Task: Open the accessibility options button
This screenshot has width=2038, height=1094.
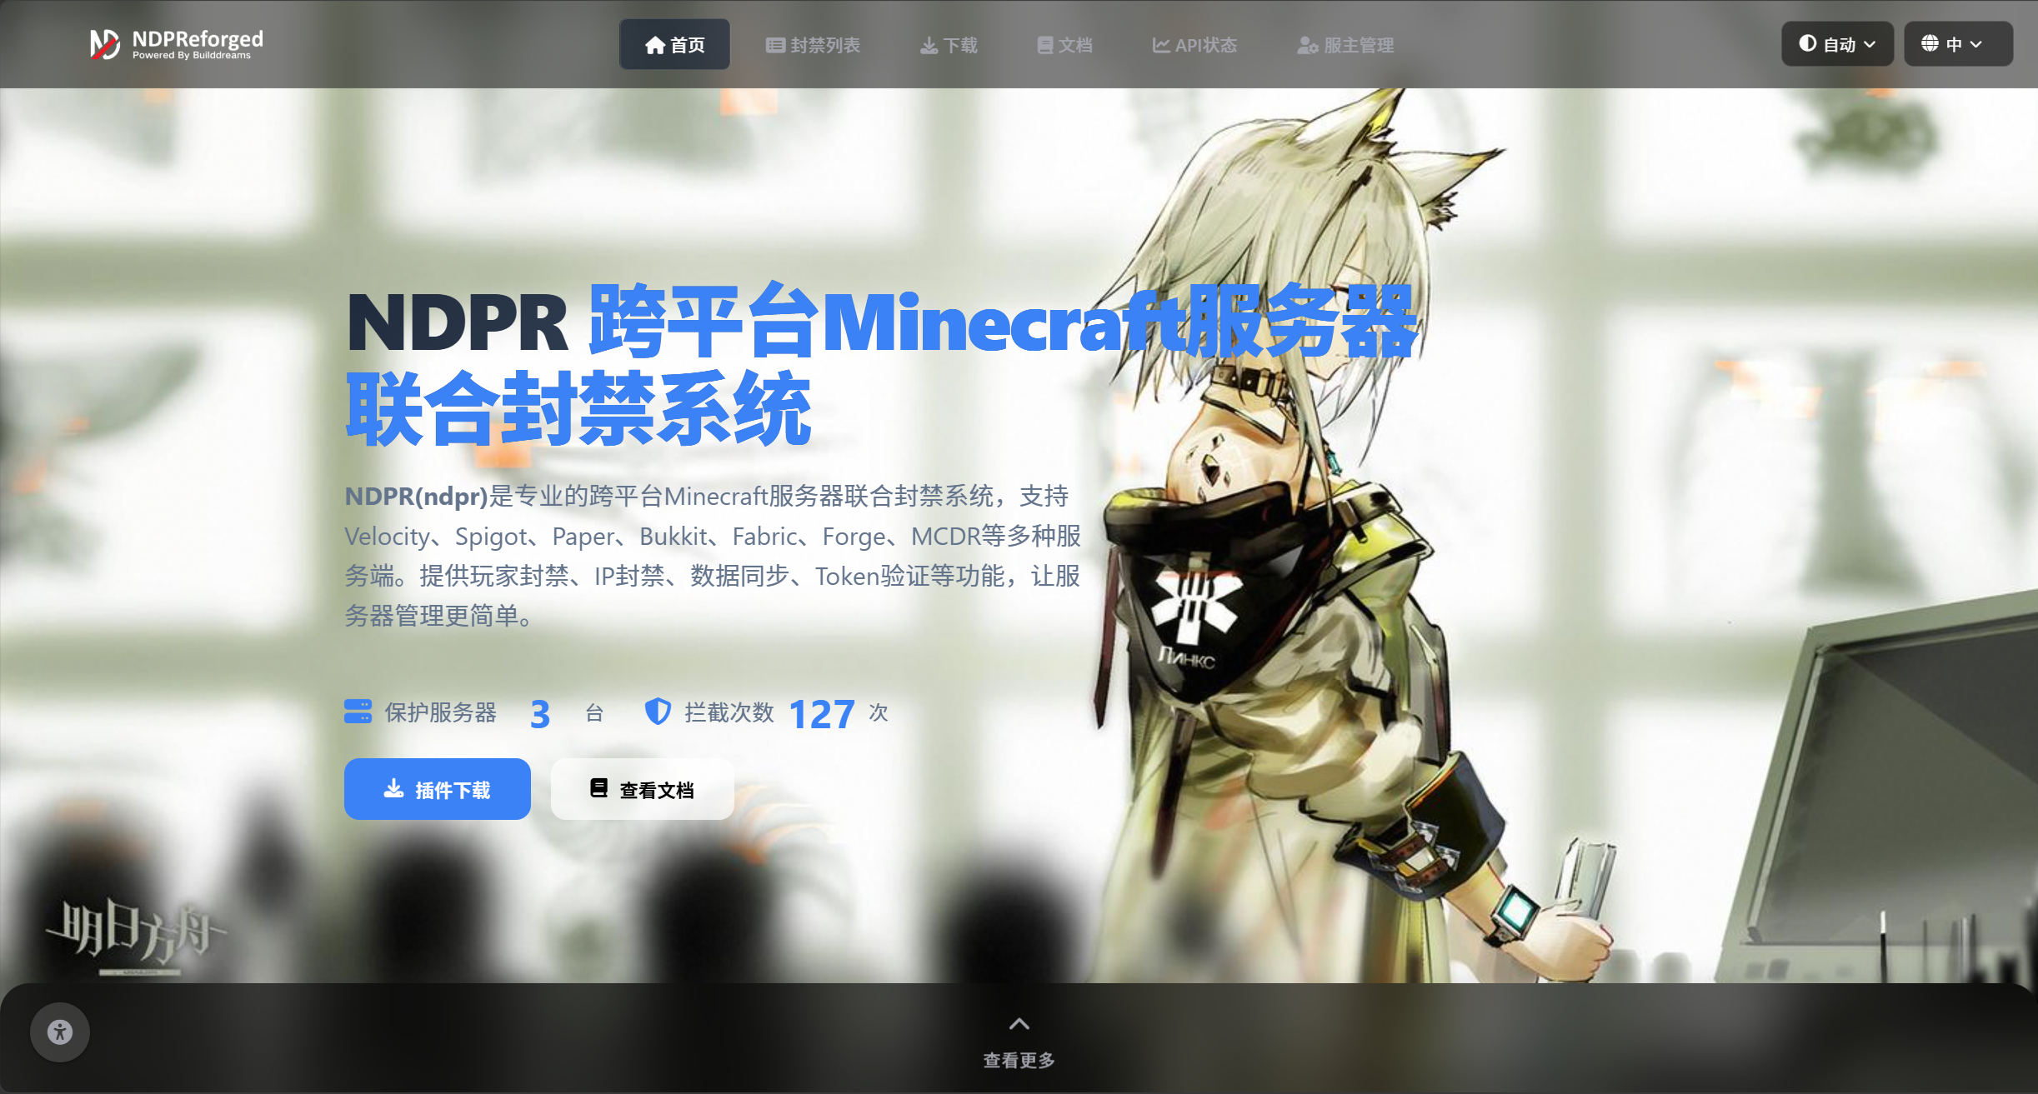Action: tap(60, 1032)
